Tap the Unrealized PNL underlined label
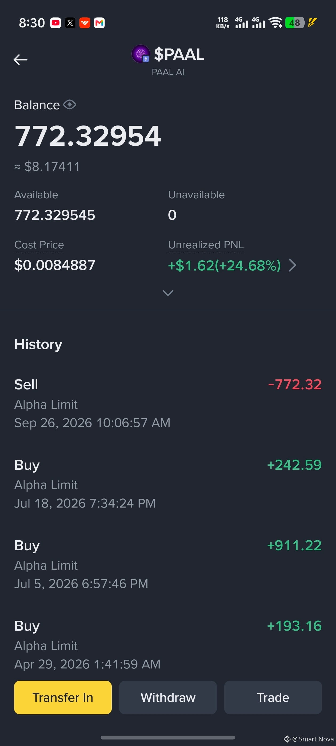This screenshot has height=746, width=336. coord(206,245)
